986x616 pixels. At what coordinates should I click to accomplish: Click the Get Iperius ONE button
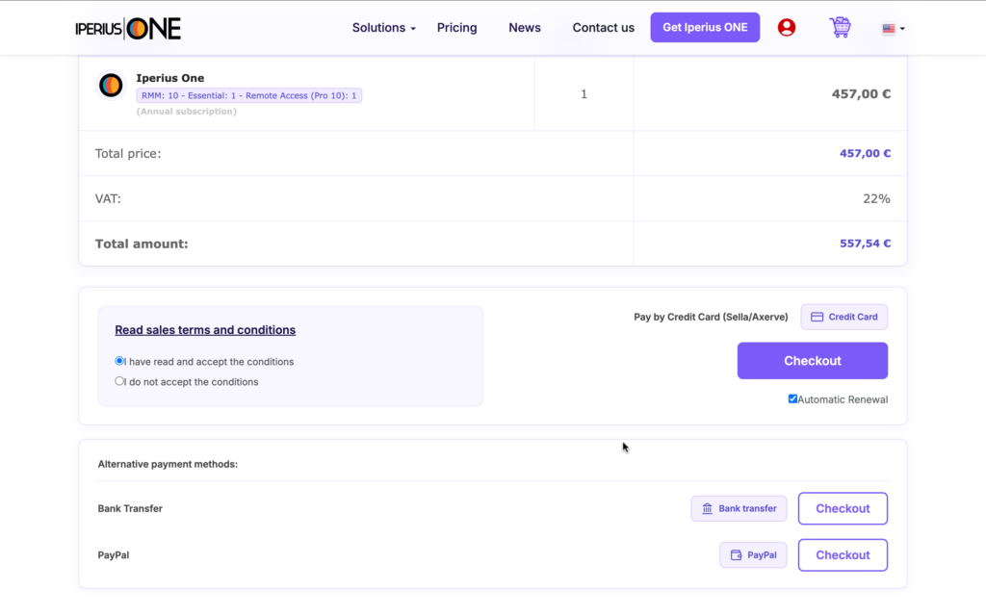705,28
